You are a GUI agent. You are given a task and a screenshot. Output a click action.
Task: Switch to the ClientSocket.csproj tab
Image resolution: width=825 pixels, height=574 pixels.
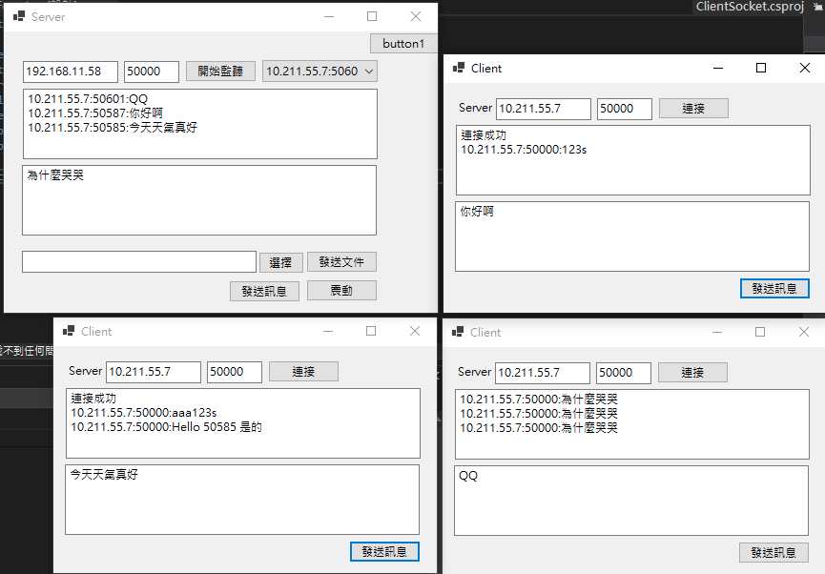(x=750, y=7)
